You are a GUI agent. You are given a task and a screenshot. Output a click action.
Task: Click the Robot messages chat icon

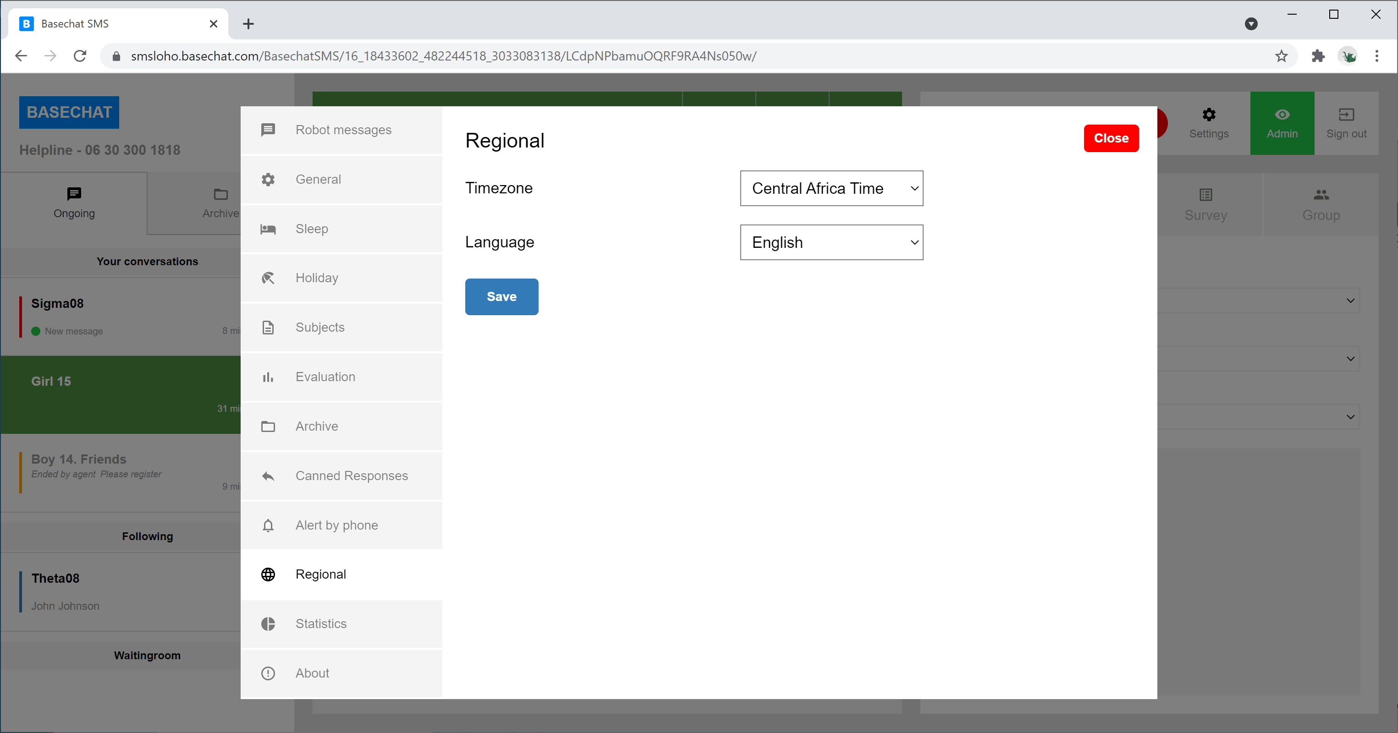(x=268, y=130)
